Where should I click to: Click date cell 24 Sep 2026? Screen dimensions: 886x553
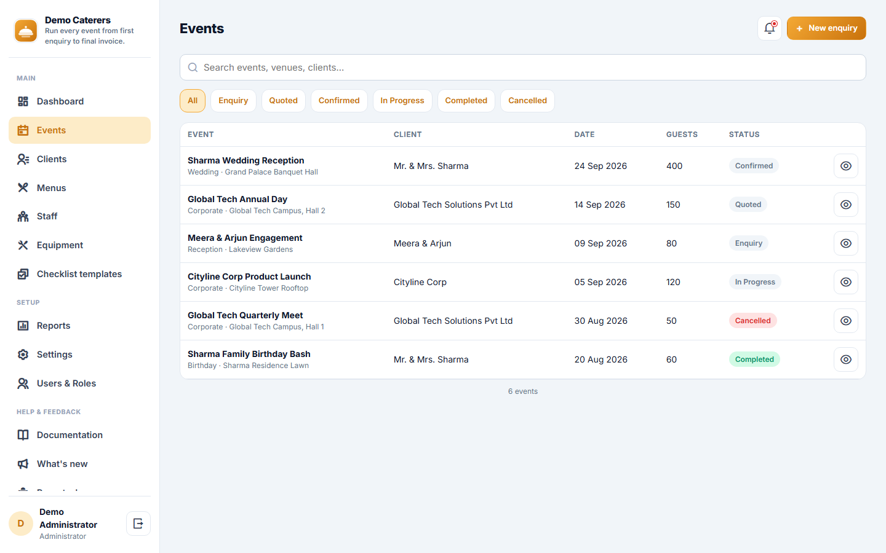[601, 166]
